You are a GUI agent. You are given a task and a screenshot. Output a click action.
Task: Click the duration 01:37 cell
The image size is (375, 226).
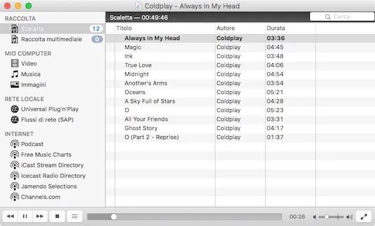coord(275,137)
